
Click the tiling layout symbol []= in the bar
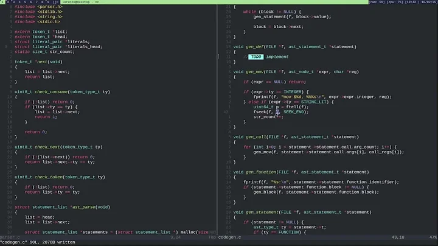tap(55, 2)
